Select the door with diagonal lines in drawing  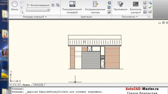pos(103,63)
